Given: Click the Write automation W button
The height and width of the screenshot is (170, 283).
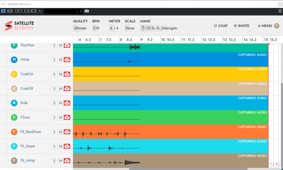Looking at the screenshot, I should tap(20, 11).
